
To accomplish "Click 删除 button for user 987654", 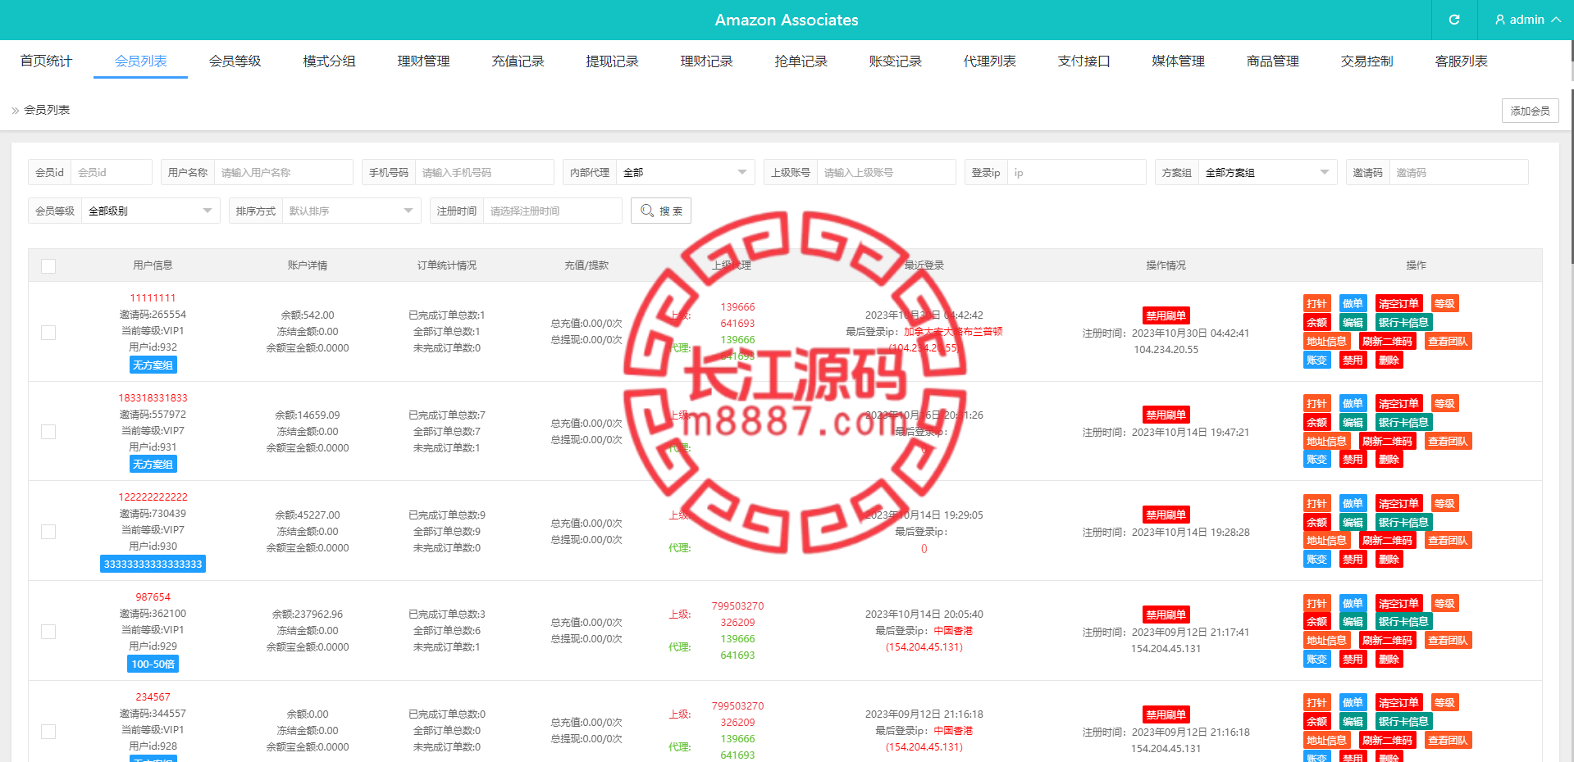I will tap(1389, 659).
